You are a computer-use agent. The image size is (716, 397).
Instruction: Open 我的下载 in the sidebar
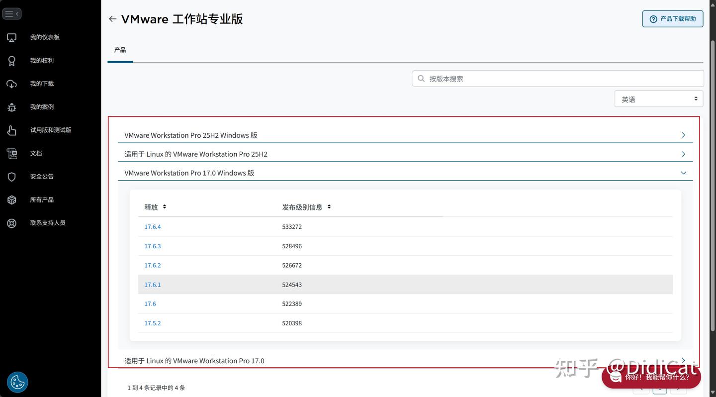(x=42, y=84)
